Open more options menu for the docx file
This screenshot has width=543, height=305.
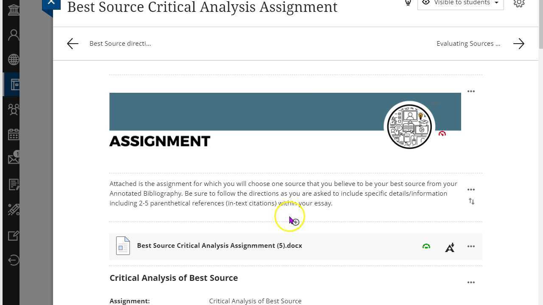(x=471, y=247)
